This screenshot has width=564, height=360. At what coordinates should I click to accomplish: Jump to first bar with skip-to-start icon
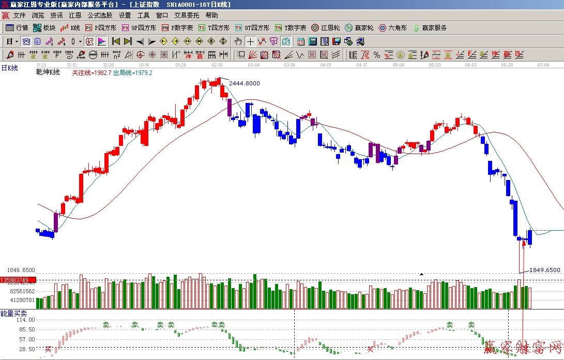coord(116,41)
